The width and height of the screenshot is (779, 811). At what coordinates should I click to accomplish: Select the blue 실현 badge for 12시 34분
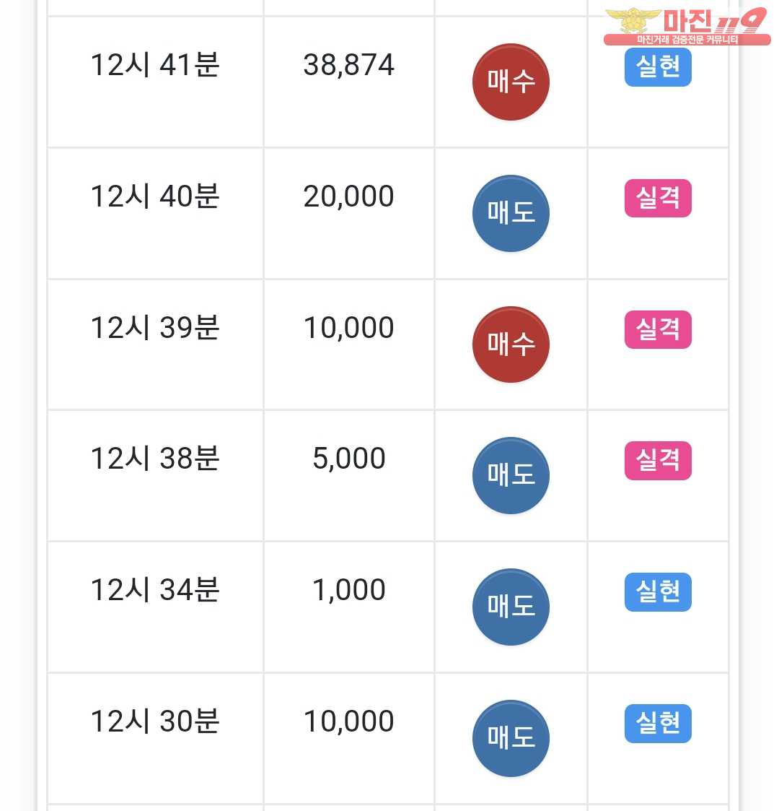[x=658, y=591]
